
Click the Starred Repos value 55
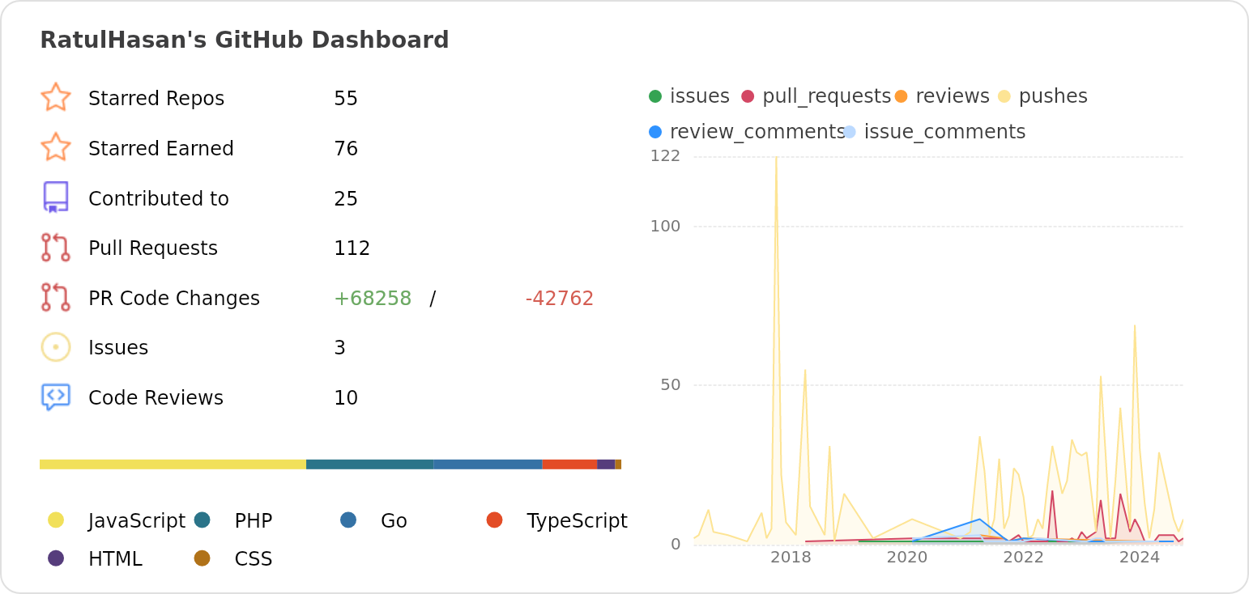tap(346, 99)
